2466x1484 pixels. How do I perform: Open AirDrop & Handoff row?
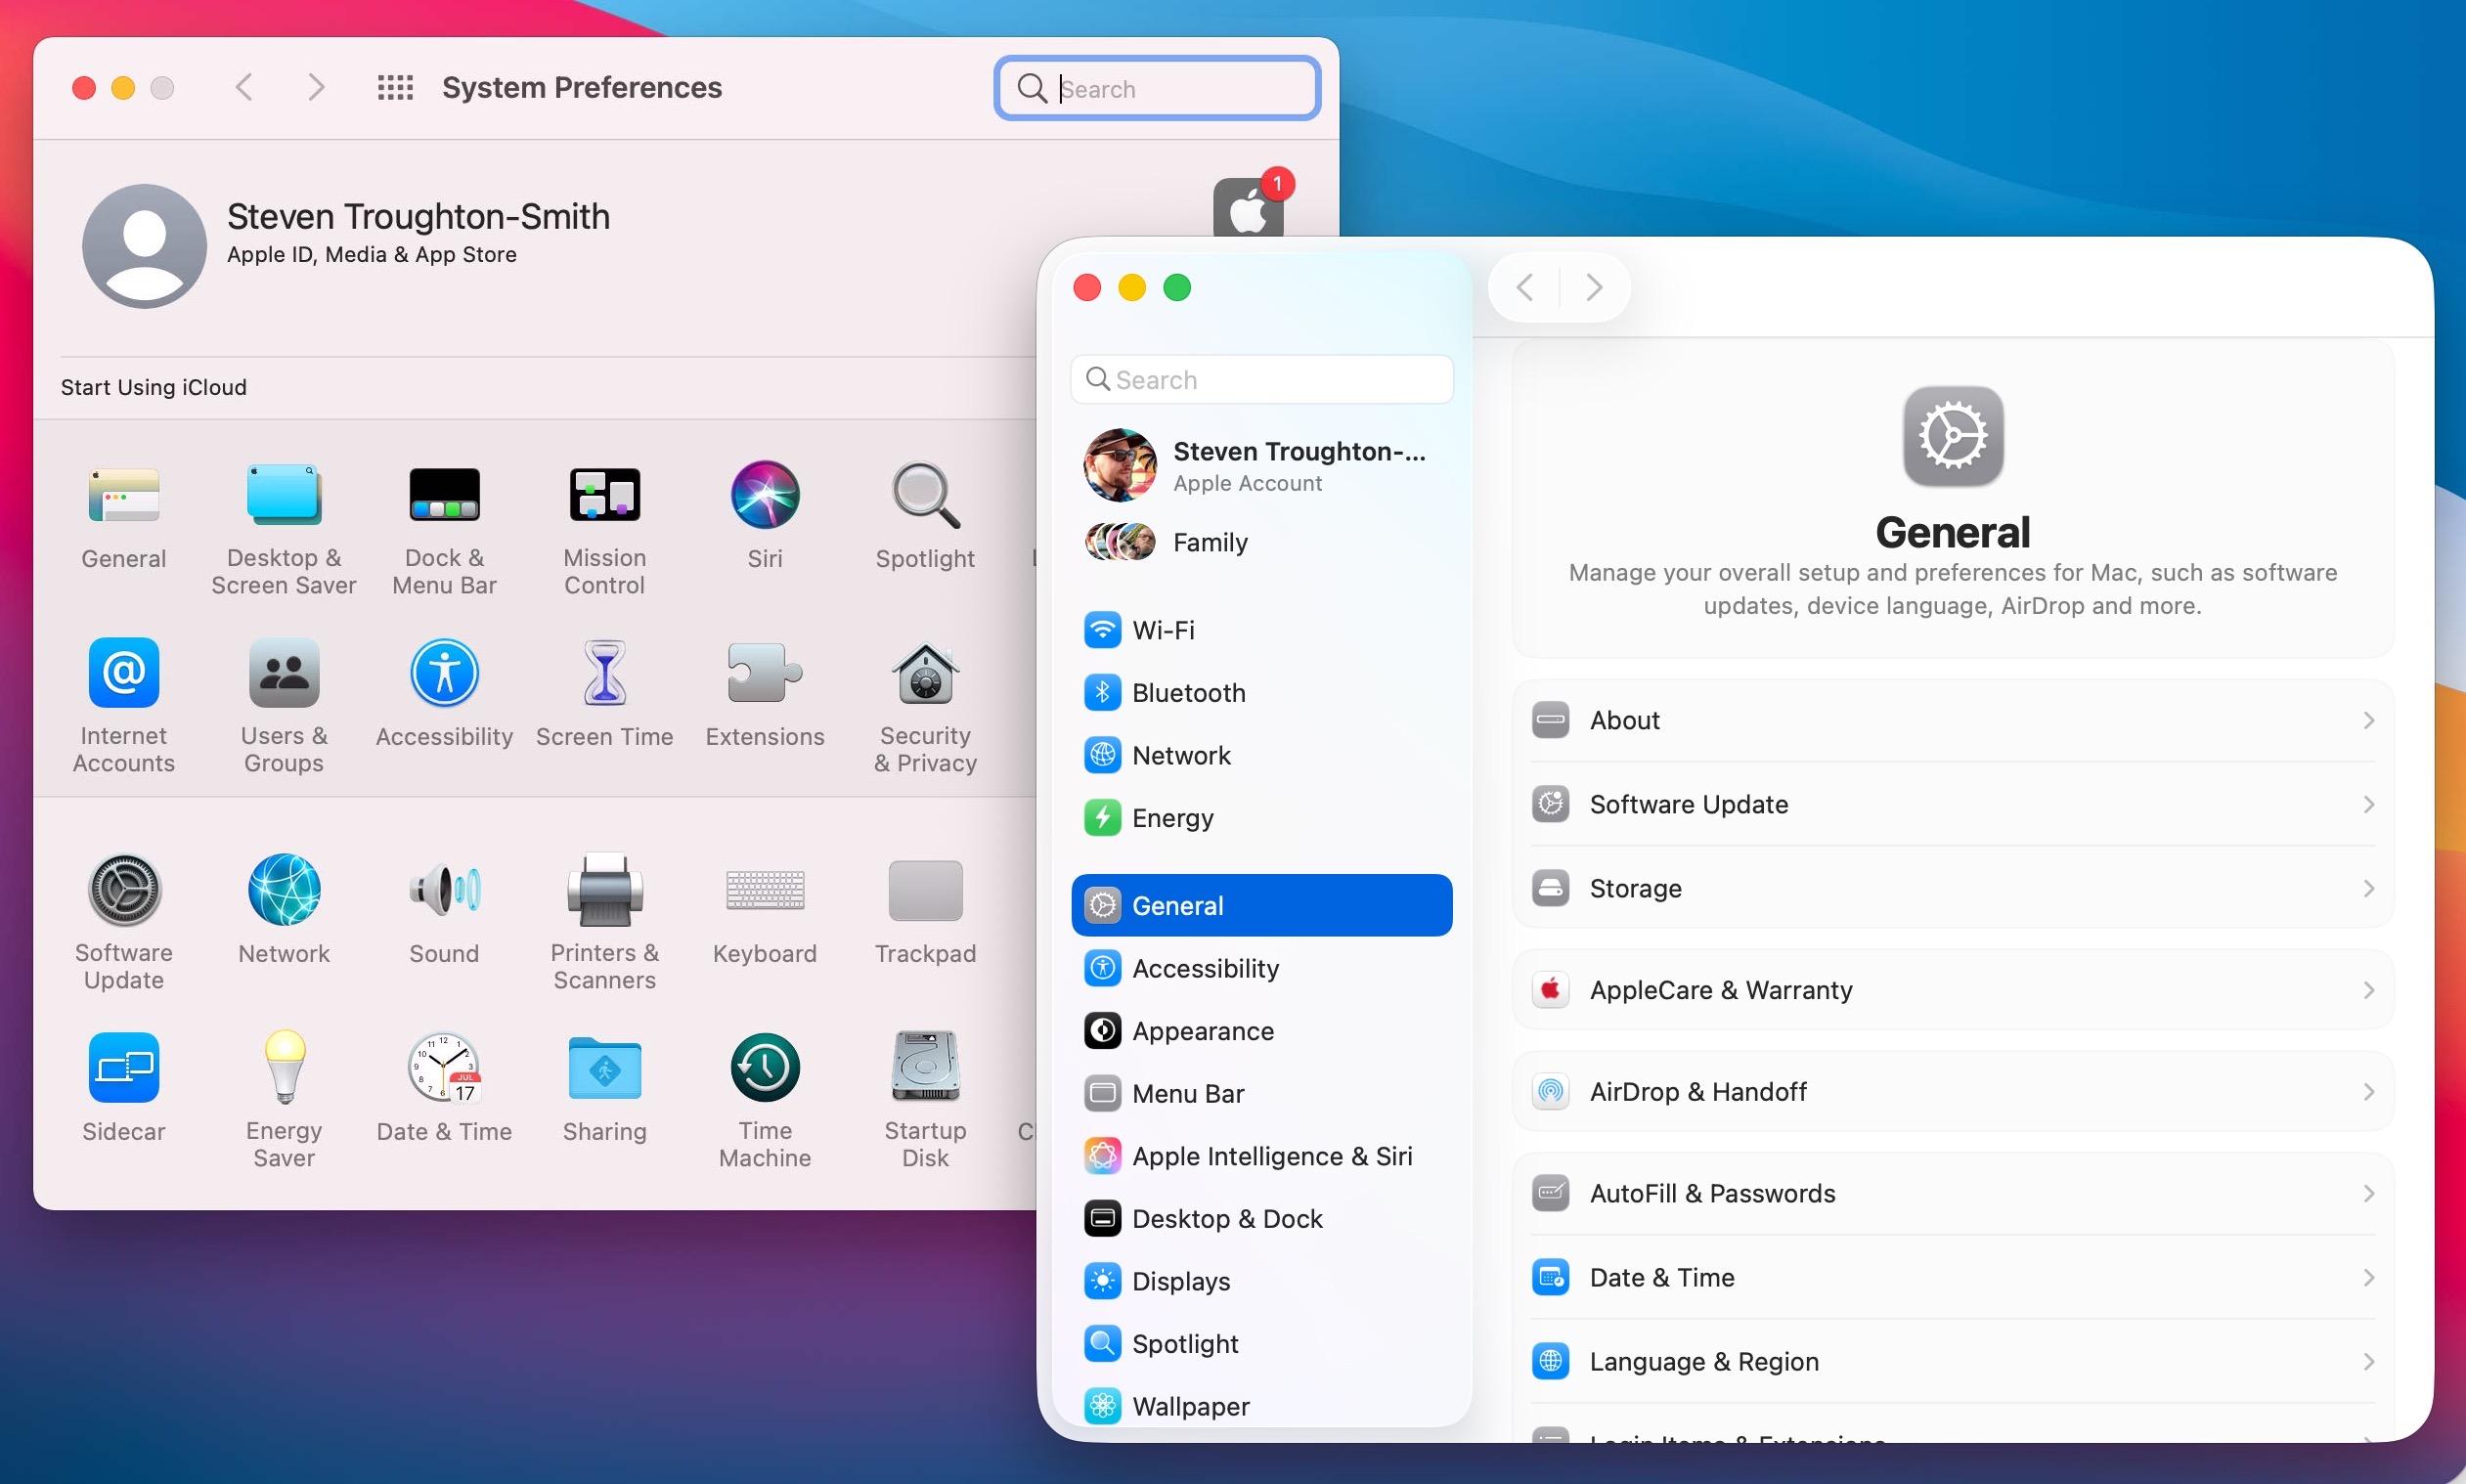tap(1953, 1091)
